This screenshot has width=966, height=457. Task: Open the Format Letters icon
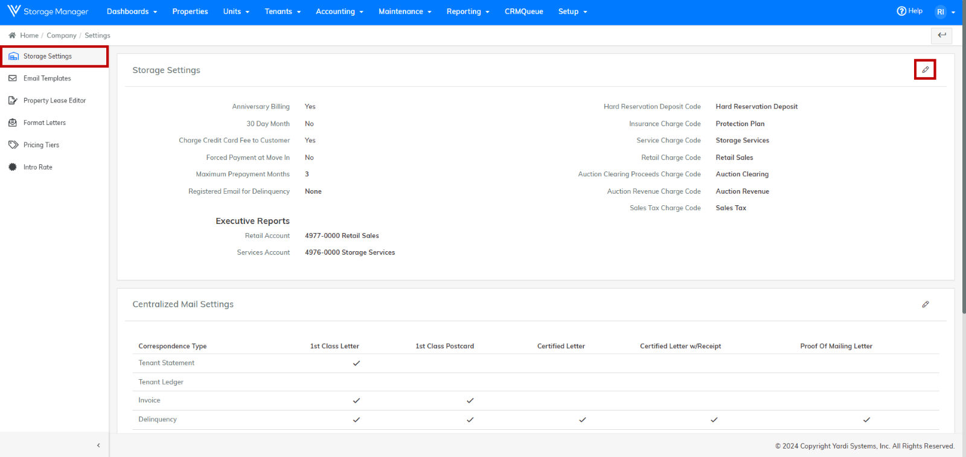click(13, 123)
